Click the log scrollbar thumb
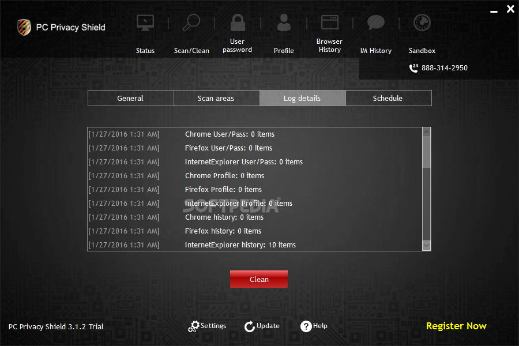The height and width of the screenshot is (346, 519). coord(426,152)
